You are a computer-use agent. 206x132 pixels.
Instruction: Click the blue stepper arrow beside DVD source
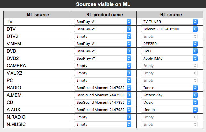[195, 51]
